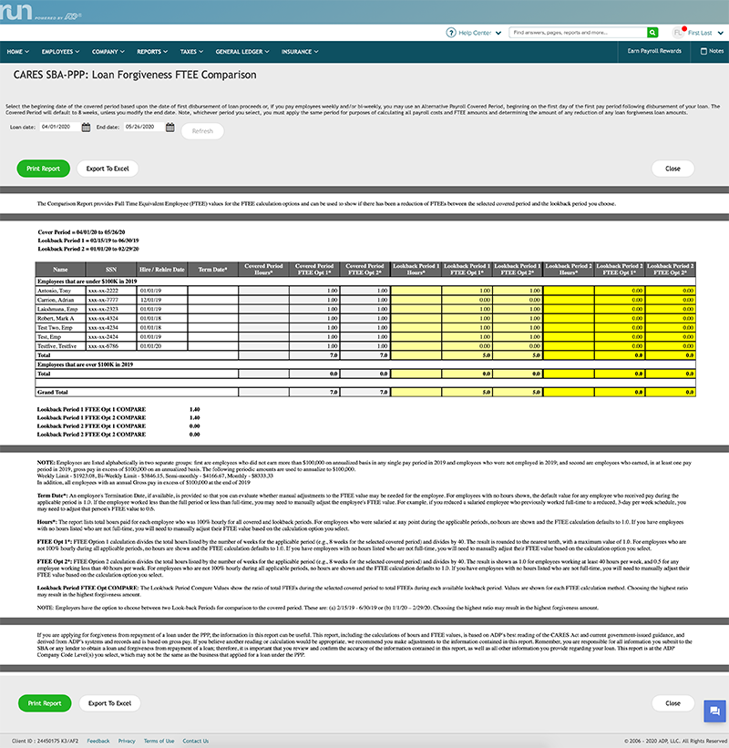This screenshot has height=748, width=729.
Task: Click the top Print Report button
Action: click(44, 169)
